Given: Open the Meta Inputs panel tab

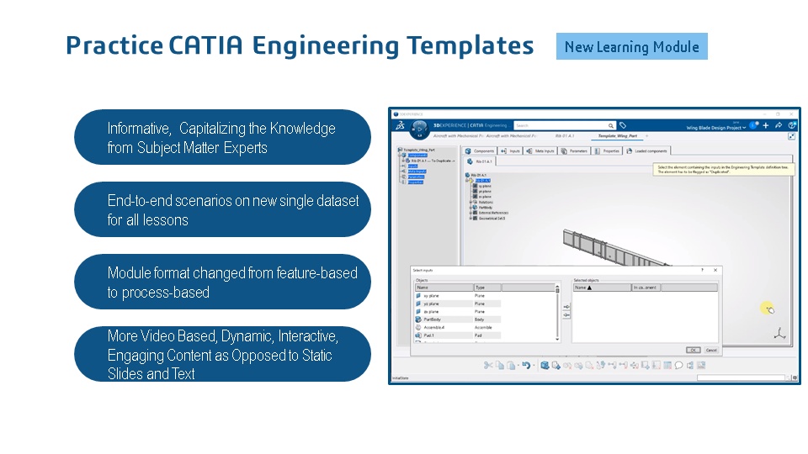Looking at the screenshot, I should pyautogui.click(x=540, y=150).
